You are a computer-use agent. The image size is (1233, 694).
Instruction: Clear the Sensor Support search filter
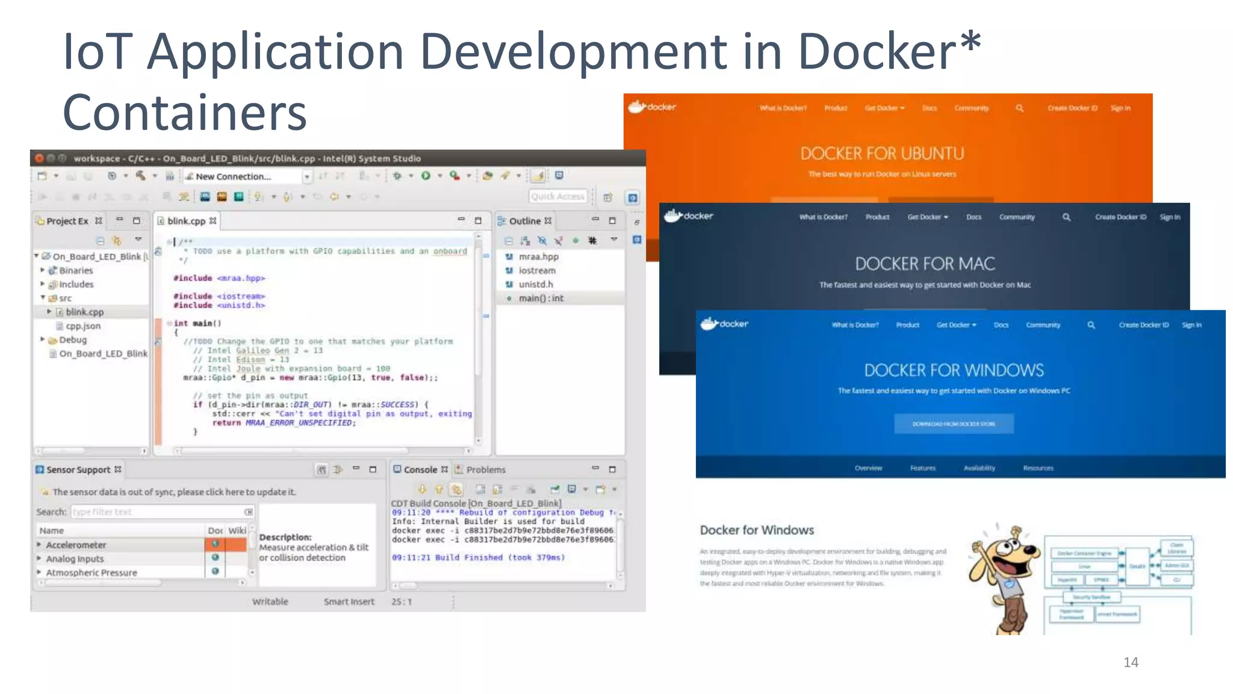[248, 511]
